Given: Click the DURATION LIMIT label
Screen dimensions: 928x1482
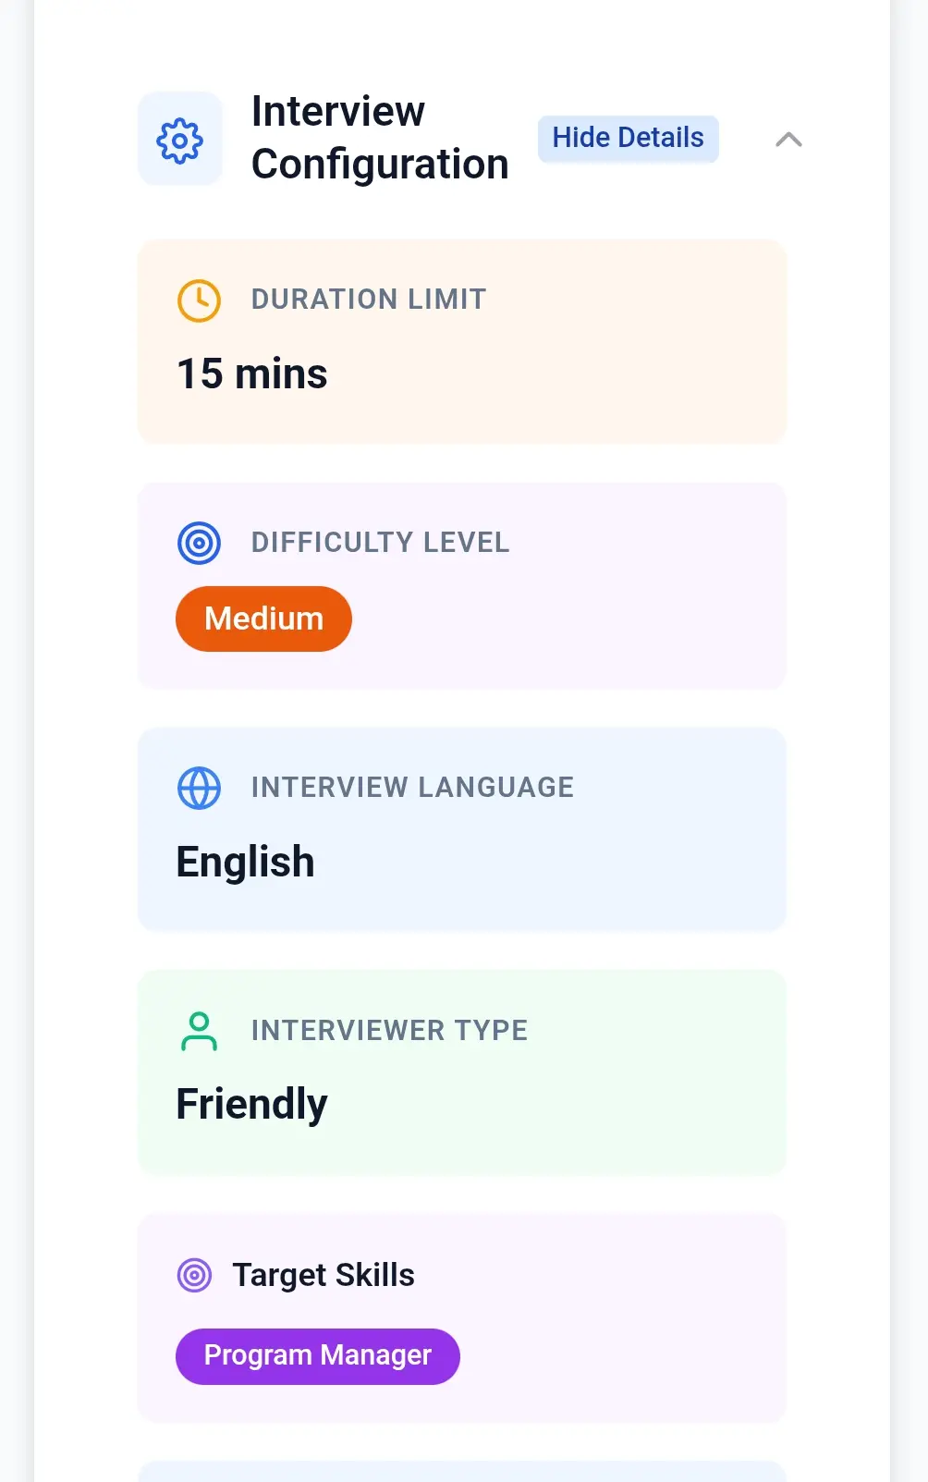Looking at the screenshot, I should tap(368, 300).
